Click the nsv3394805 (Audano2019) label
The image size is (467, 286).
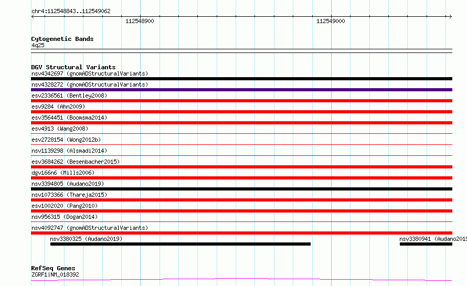[68, 184]
